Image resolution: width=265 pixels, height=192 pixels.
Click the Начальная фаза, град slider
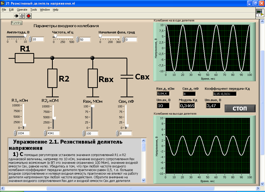point(109,37)
